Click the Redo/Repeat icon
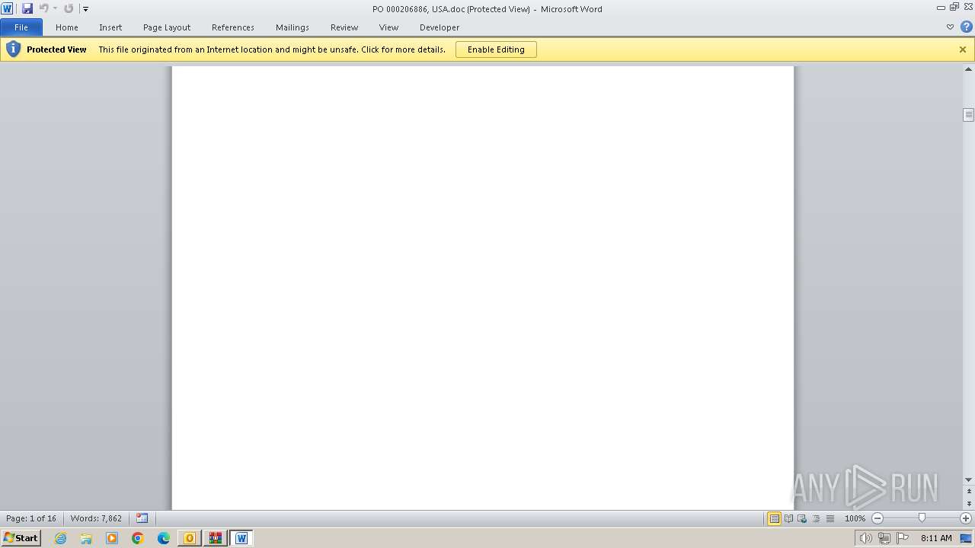The height and width of the screenshot is (548, 975). [x=69, y=8]
